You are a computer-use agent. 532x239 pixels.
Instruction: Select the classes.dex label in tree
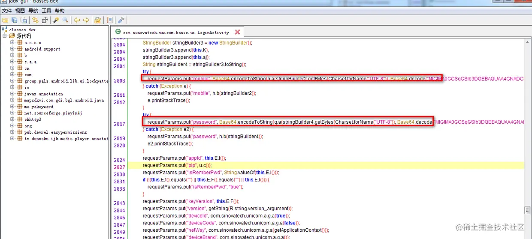pos(23,30)
